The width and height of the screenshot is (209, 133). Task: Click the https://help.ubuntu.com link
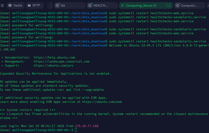(55, 57)
